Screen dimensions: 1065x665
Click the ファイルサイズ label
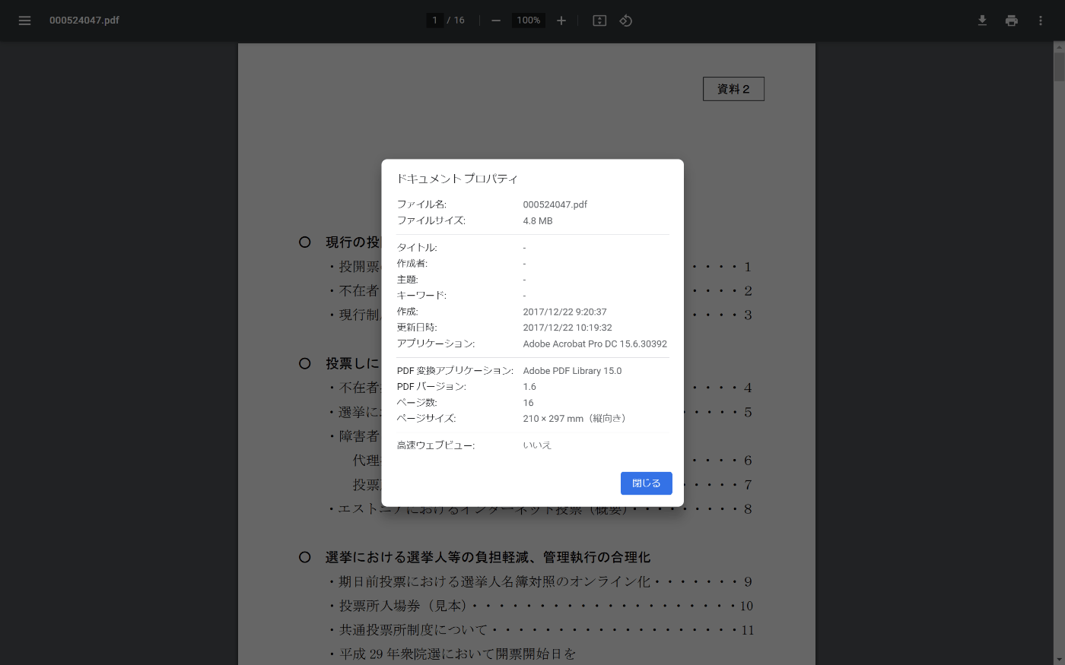tap(431, 221)
